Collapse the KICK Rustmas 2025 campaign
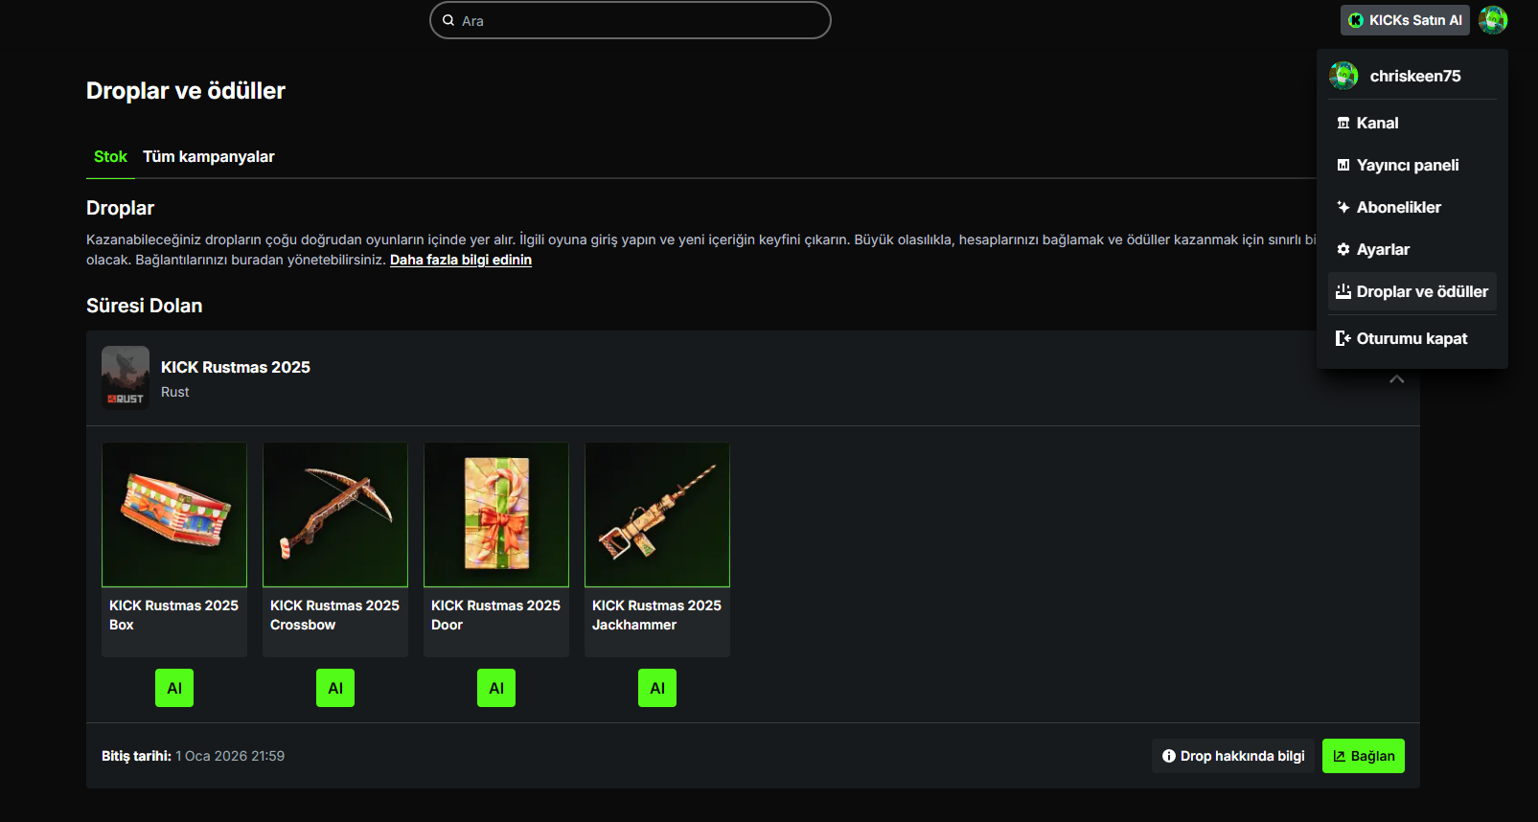 pos(1397,379)
